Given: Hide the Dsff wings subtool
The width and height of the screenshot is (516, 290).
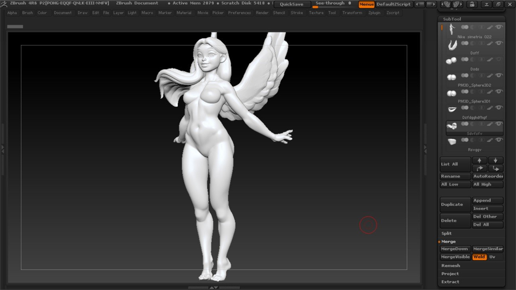Looking at the screenshot, I should point(499,43).
